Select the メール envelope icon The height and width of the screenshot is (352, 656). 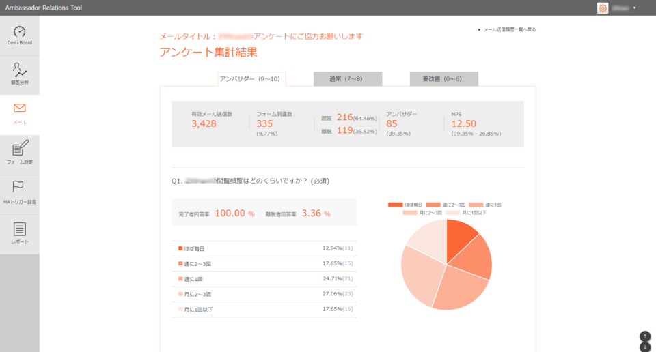pos(19,108)
